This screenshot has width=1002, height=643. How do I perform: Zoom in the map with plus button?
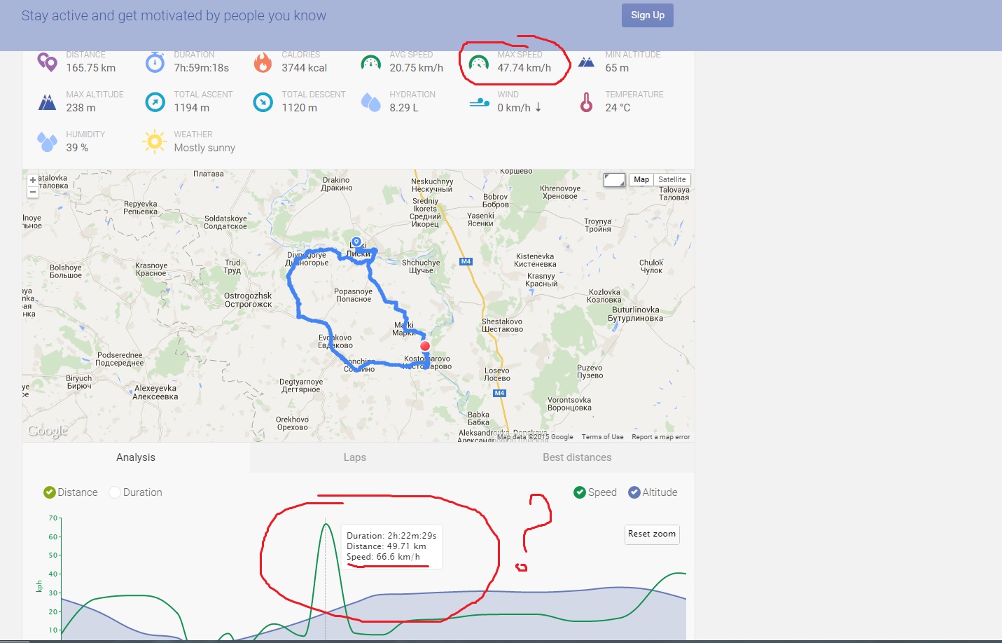pos(33,180)
